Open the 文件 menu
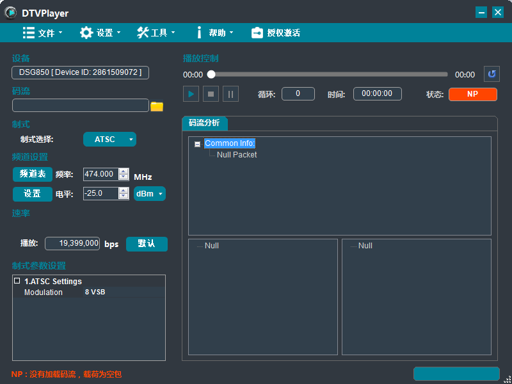The height and width of the screenshot is (384, 512). [x=43, y=33]
